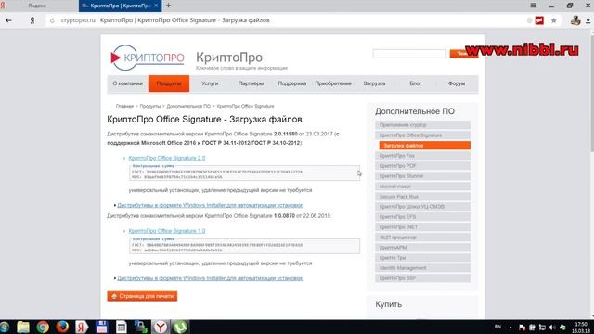This screenshot has width=594, height=334.
Task: Open the stunnel msspi sidebar item
Action: (423, 186)
